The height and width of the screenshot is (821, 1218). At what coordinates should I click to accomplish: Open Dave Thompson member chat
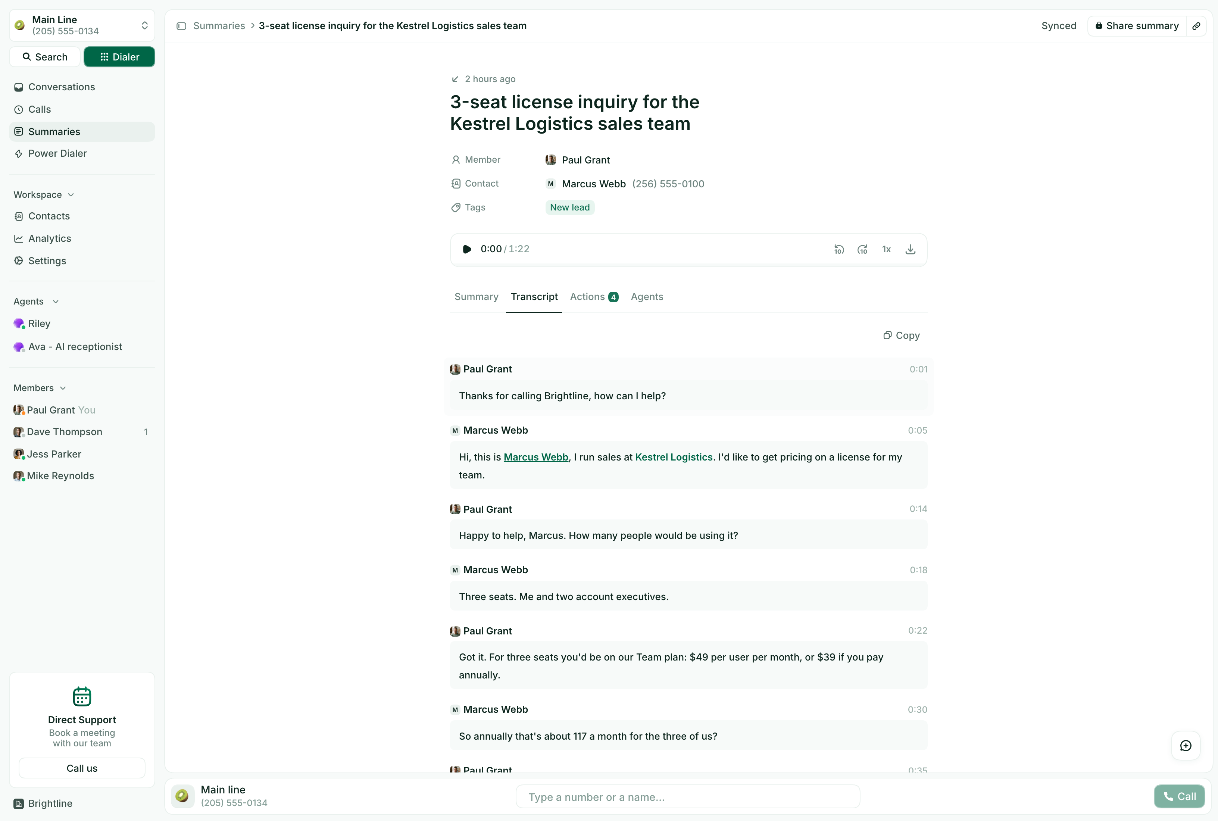coord(82,432)
